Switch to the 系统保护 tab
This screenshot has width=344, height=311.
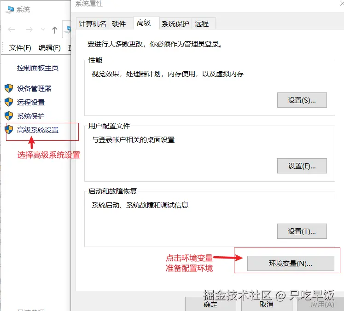[175, 23]
